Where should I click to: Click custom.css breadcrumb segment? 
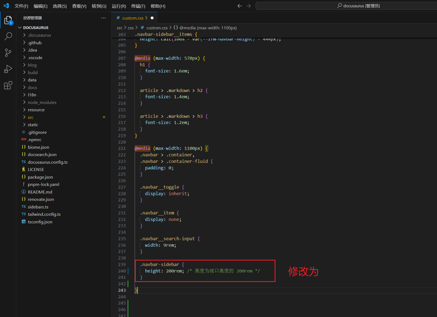(x=154, y=28)
